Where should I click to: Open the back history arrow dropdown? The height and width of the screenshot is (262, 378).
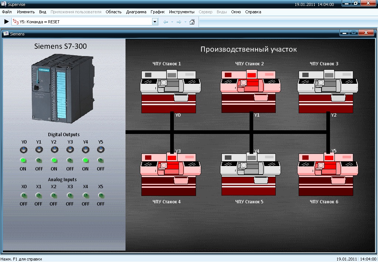[x=172, y=22]
